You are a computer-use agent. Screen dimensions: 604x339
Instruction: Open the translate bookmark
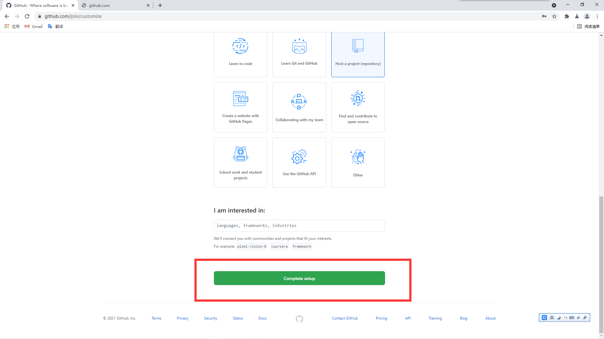[x=55, y=26]
